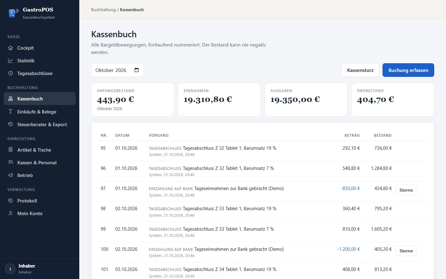Viewport: 446px width, 279px height.
Task: Open the Protokoll menu label
Action: 27,201
